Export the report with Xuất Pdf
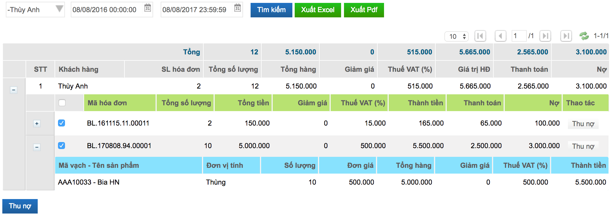The image size is (612, 217). pos(364,10)
